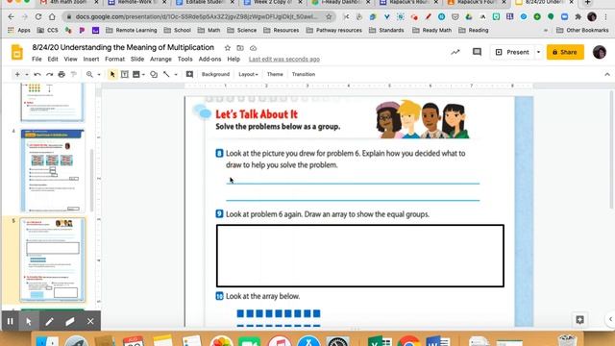The image size is (615, 346).
Task: Open the File menu
Action: tap(37, 60)
